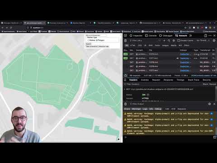Click the Resend button in headers panel

click(212, 84)
